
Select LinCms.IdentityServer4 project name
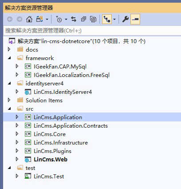pyautogui.click(x=63, y=92)
